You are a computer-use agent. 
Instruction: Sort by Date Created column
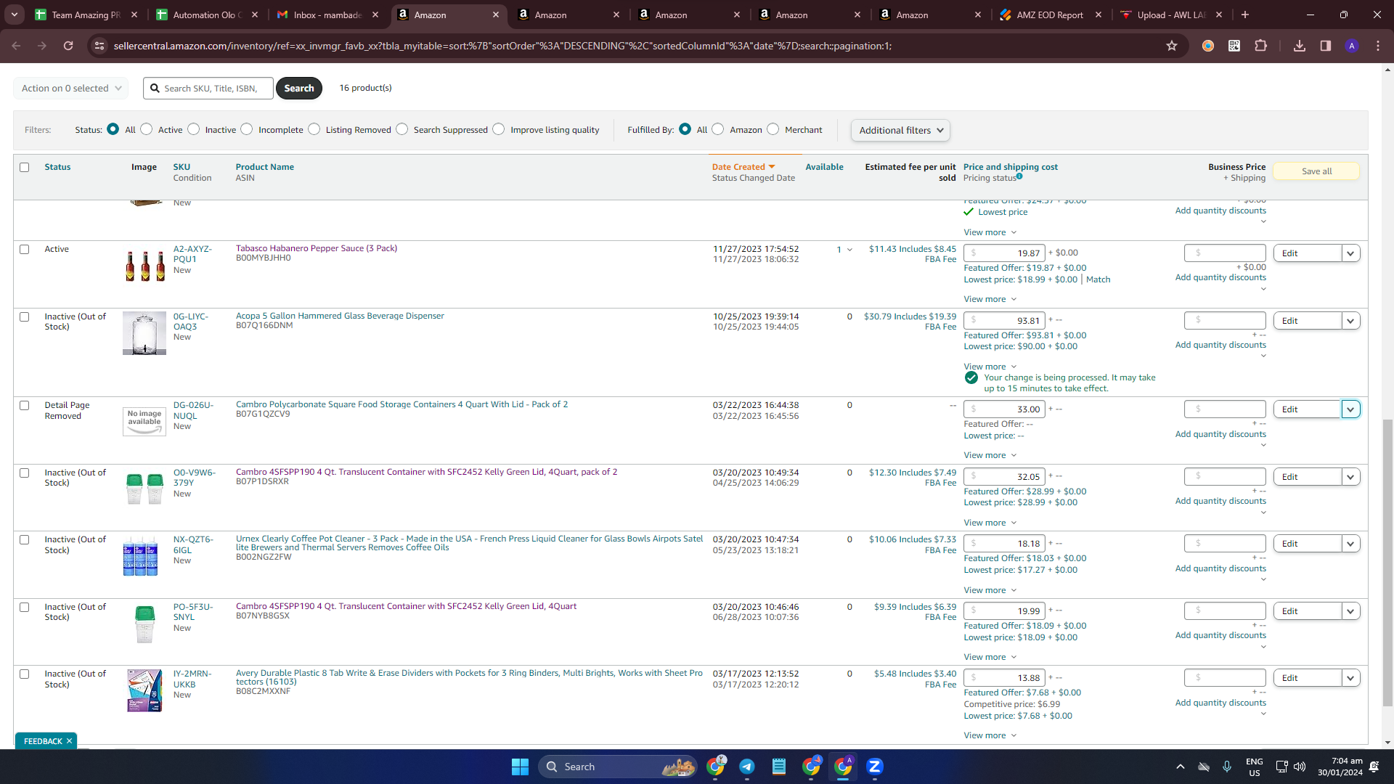pos(743,167)
